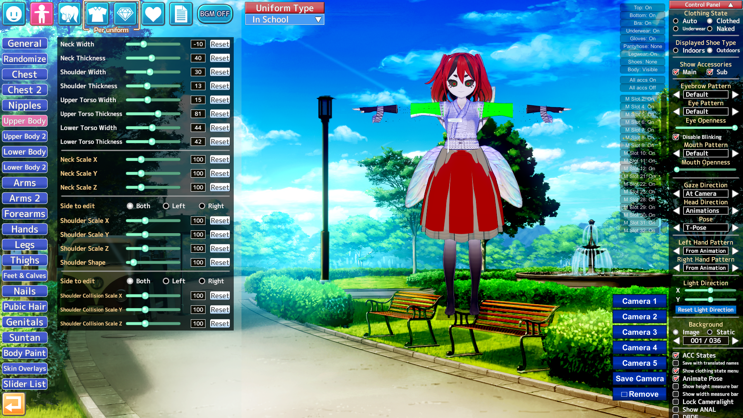Go to previous background image
Image resolution: width=743 pixels, height=418 pixels.
tap(676, 341)
